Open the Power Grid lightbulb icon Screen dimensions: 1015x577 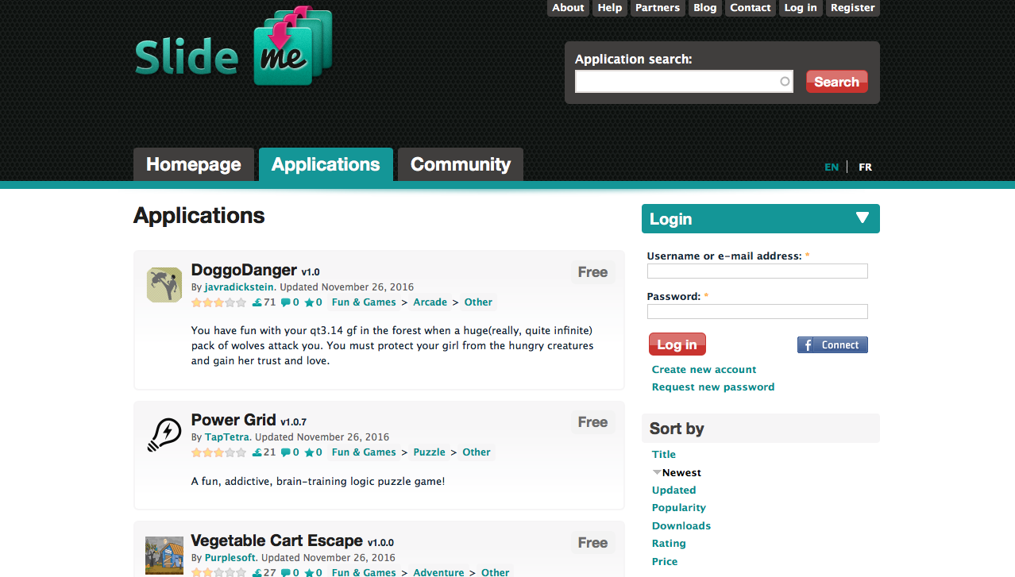coord(164,435)
